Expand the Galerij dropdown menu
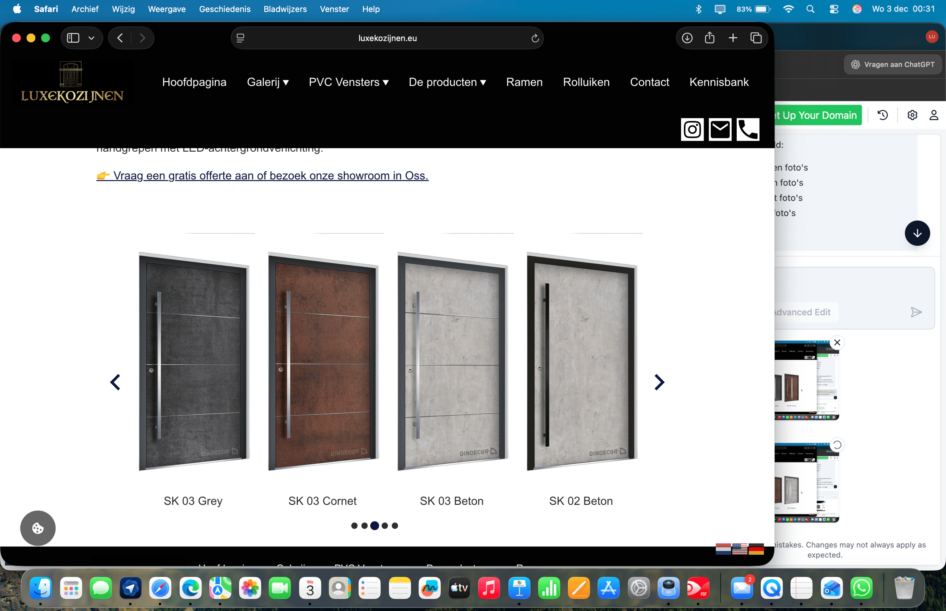The image size is (946, 611). click(x=268, y=82)
